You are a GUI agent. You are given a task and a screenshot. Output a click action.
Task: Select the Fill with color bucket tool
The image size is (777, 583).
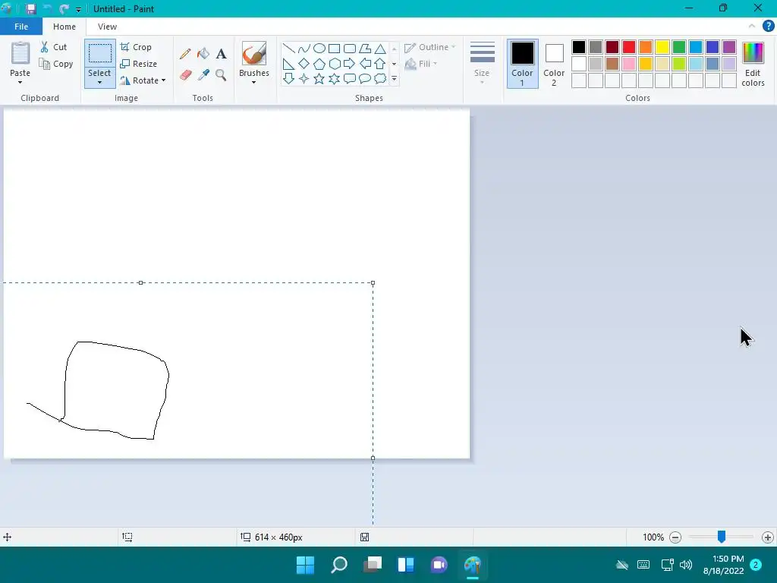tap(203, 54)
